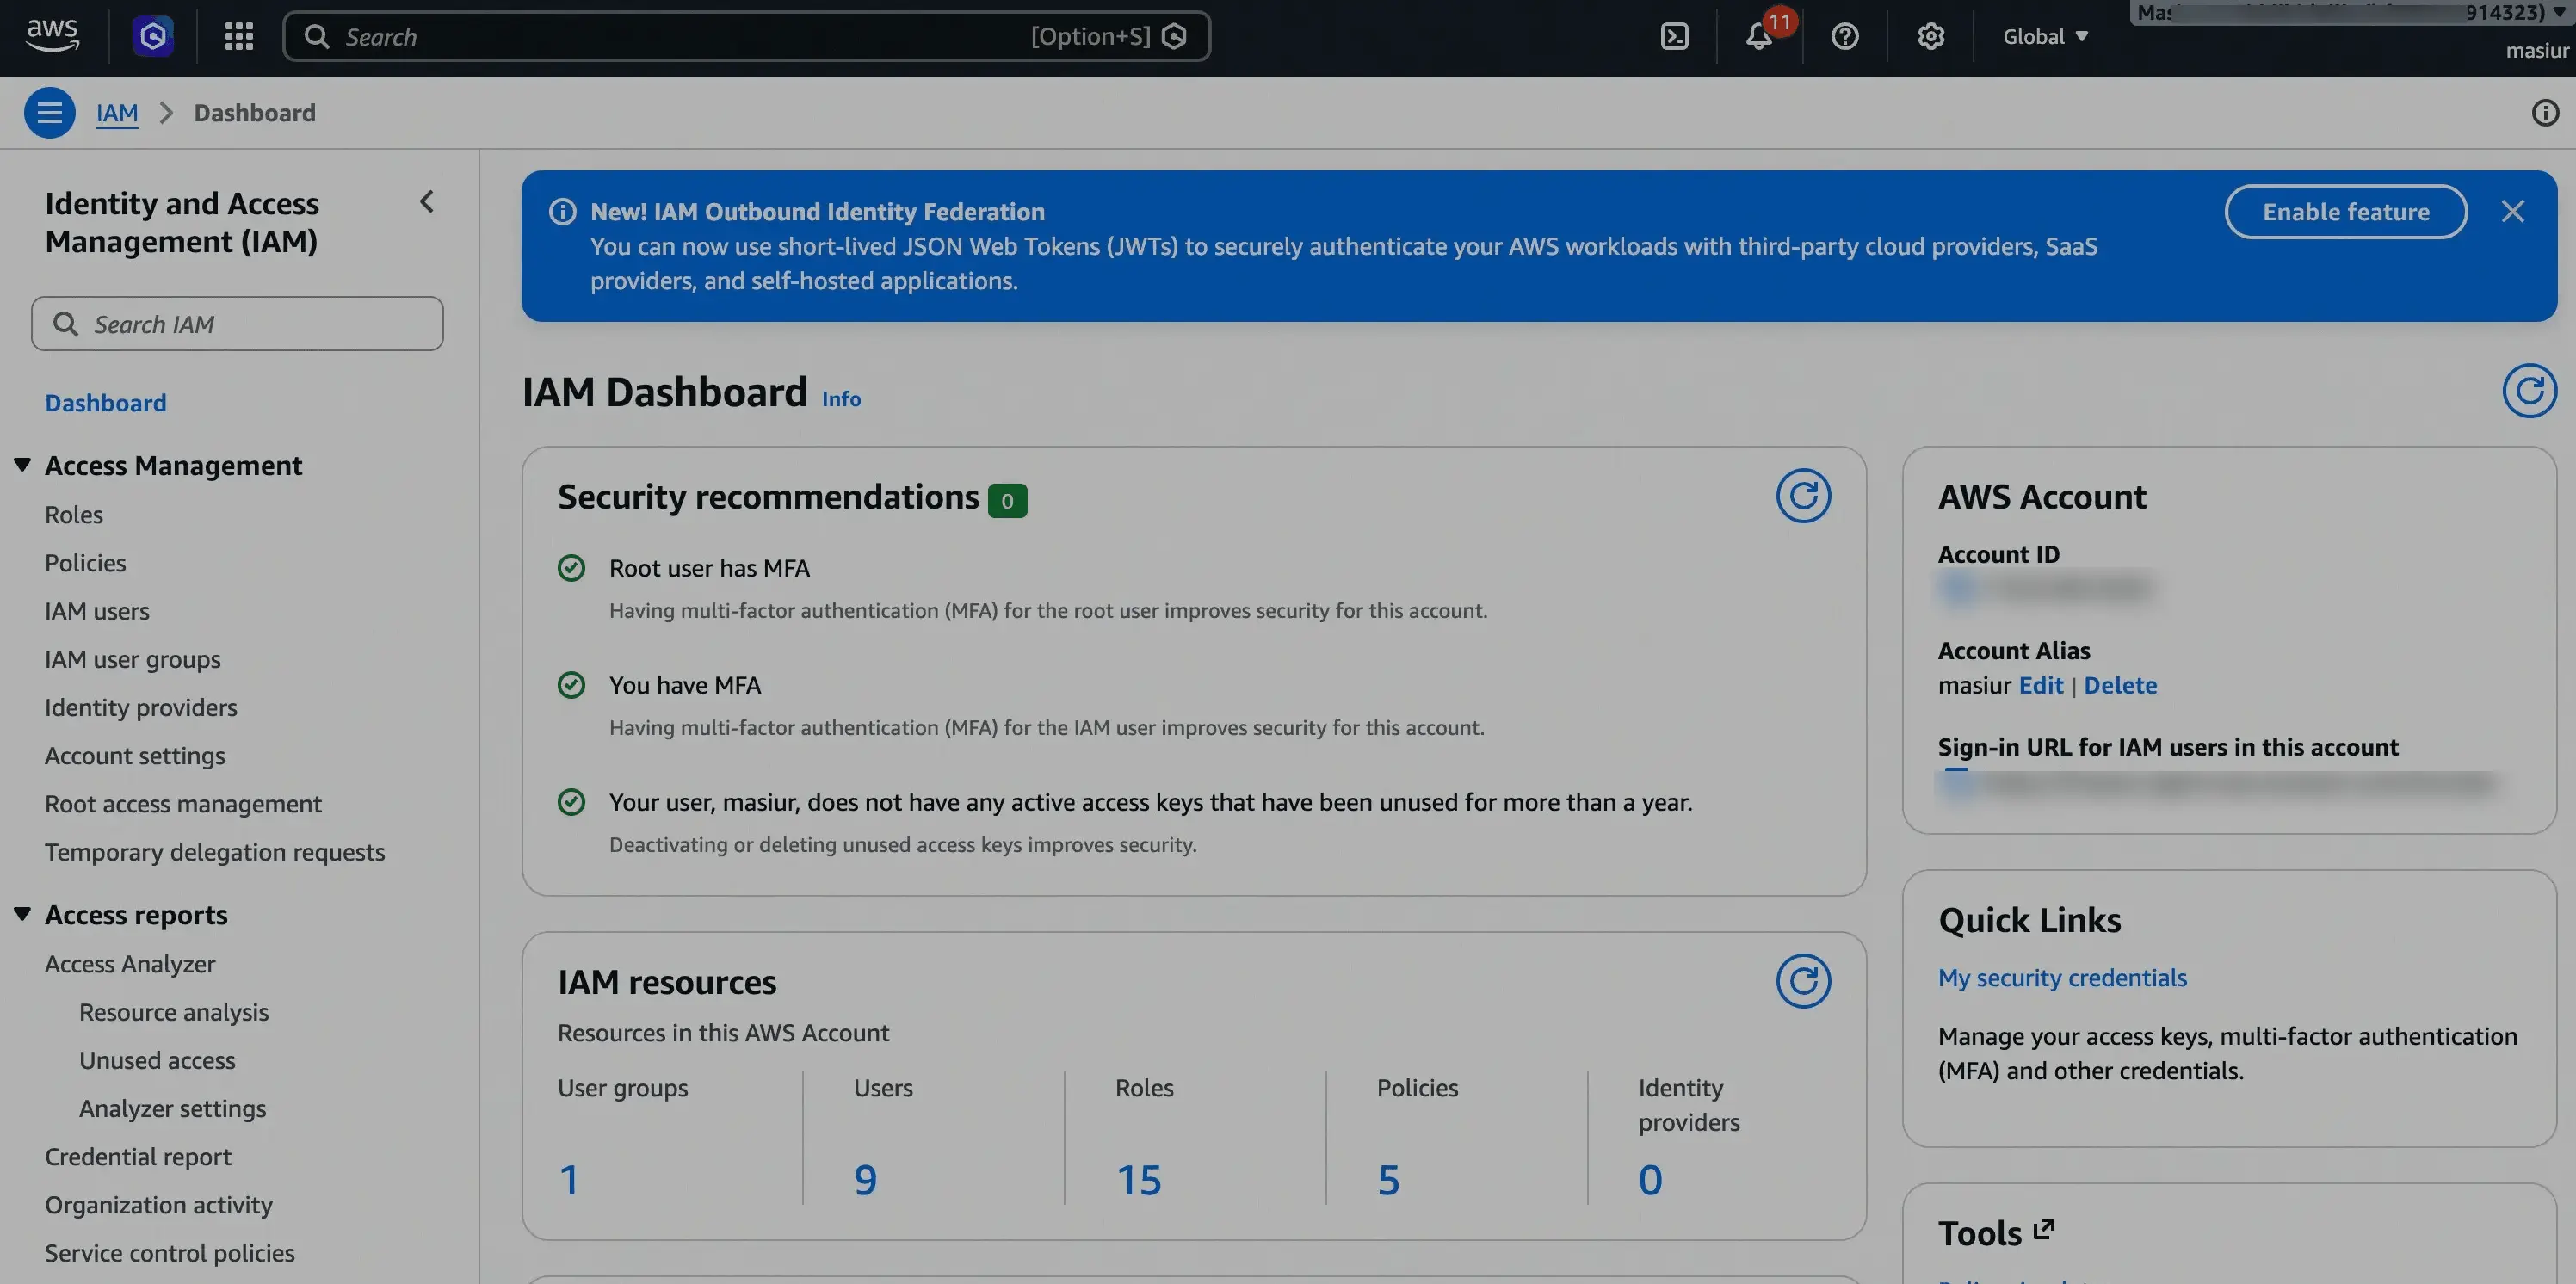Viewport: 2576px width, 1284px height.
Task: Collapse the Access Management section
Action: click(22, 465)
